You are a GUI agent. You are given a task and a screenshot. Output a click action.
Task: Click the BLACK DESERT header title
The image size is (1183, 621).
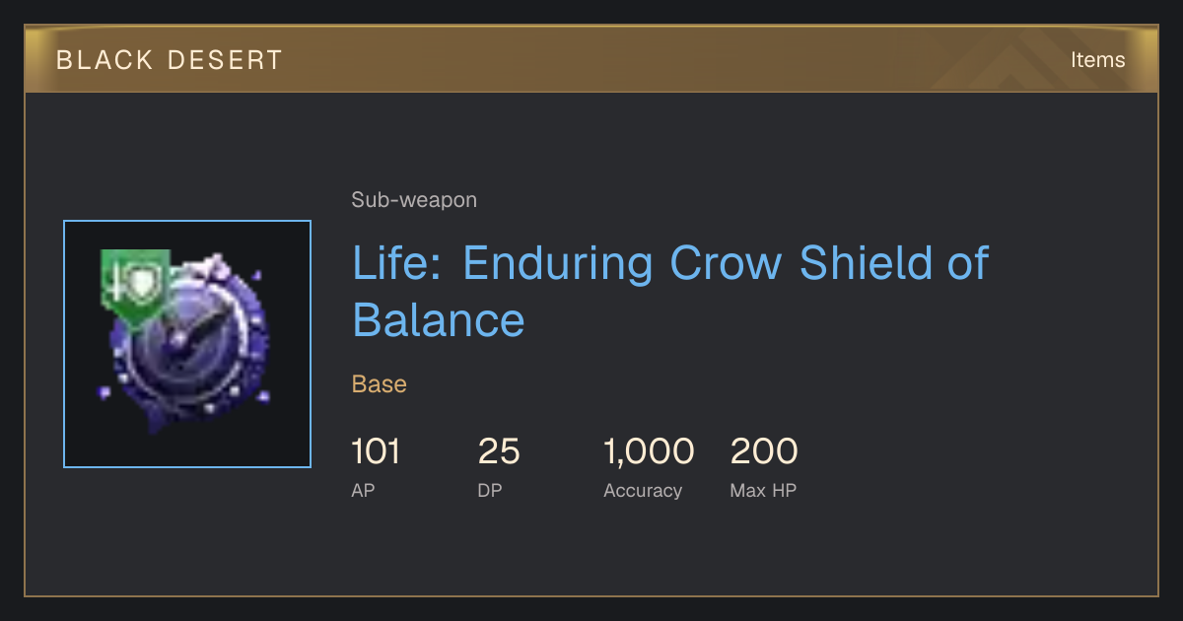[x=170, y=60]
